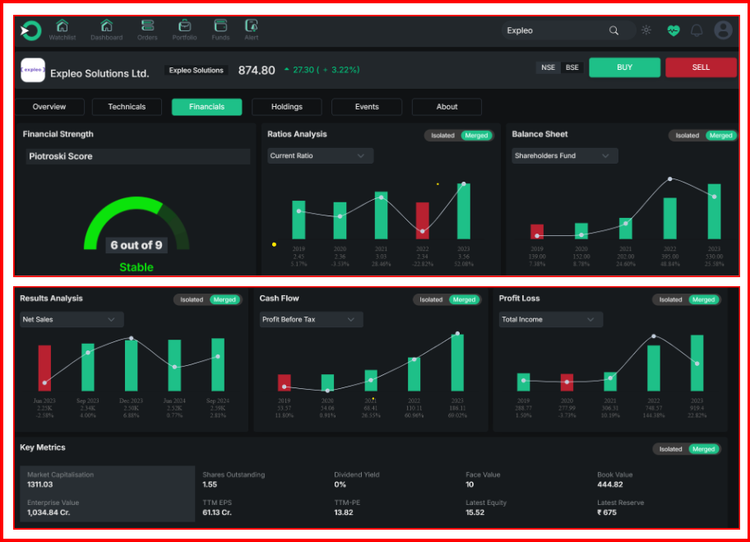This screenshot has width=750, height=542.
Task: Click the 2023 bar in Cash Flow chart
Action: 457,363
